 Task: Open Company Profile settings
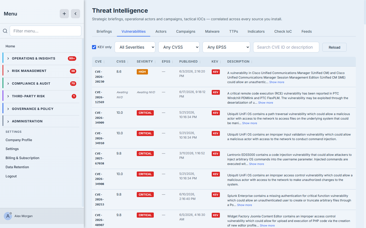coord(19,140)
